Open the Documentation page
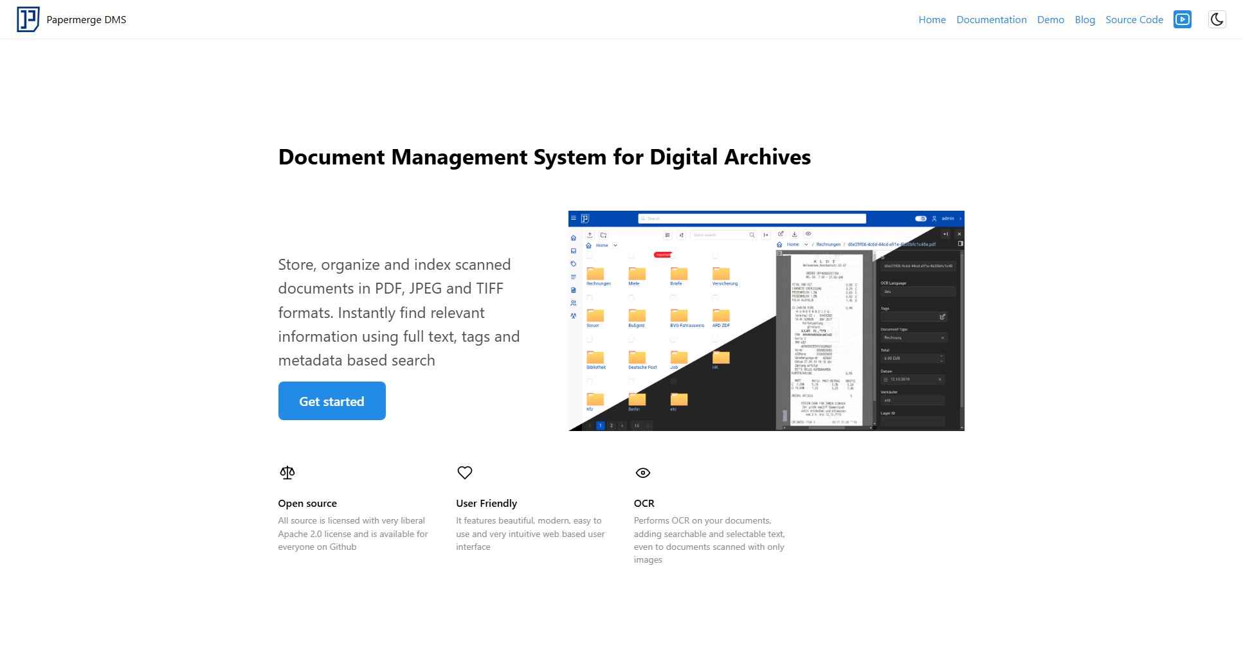1243x670 pixels. pyautogui.click(x=992, y=19)
